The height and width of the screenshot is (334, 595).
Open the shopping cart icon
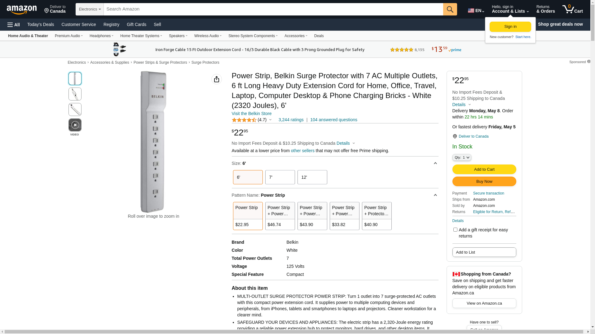[572, 9]
